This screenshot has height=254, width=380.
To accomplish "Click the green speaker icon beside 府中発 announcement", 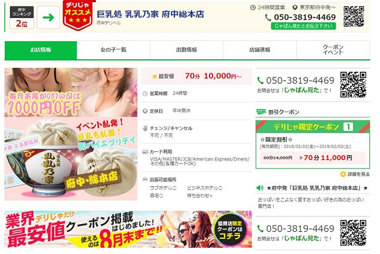I will click(260, 188).
